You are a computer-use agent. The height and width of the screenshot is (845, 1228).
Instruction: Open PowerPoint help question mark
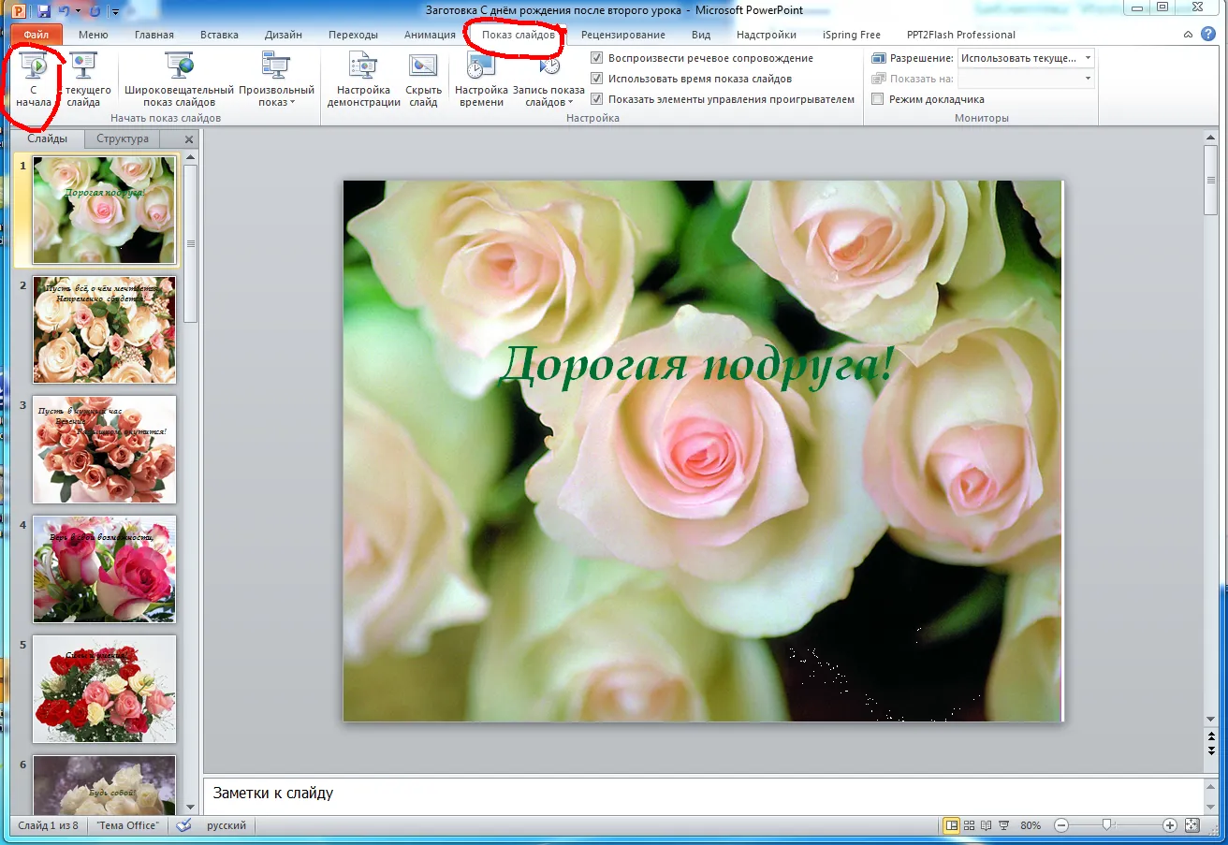click(1206, 35)
